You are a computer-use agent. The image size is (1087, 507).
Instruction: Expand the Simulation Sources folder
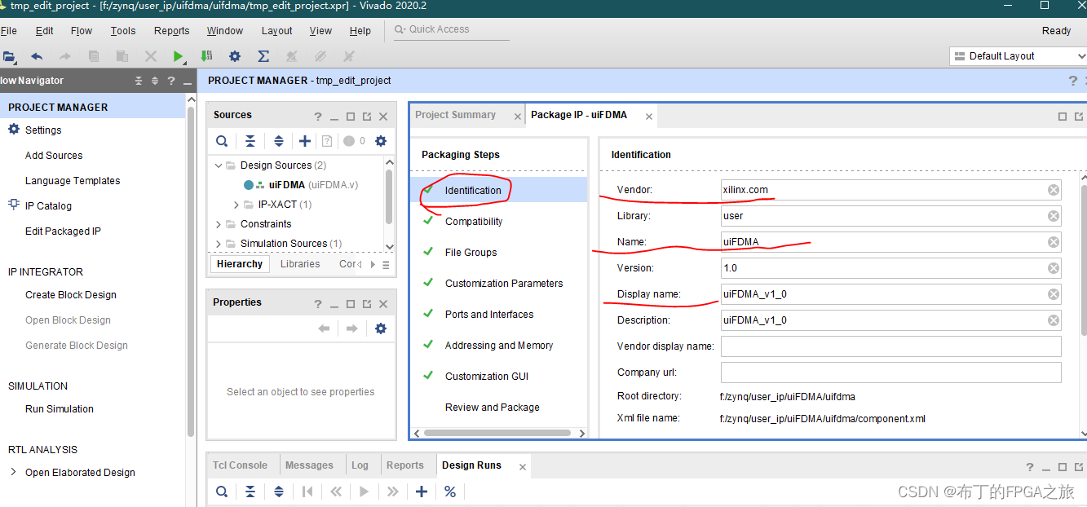pos(219,244)
